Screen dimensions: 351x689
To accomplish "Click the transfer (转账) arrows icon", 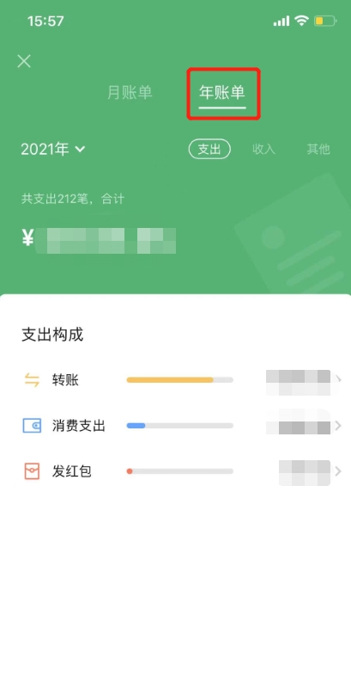I will pos(32,380).
